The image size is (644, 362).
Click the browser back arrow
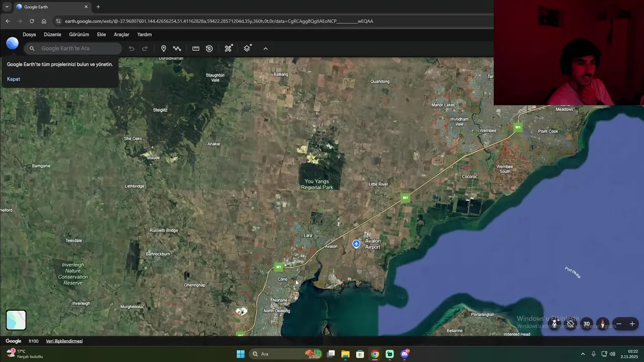point(8,21)
